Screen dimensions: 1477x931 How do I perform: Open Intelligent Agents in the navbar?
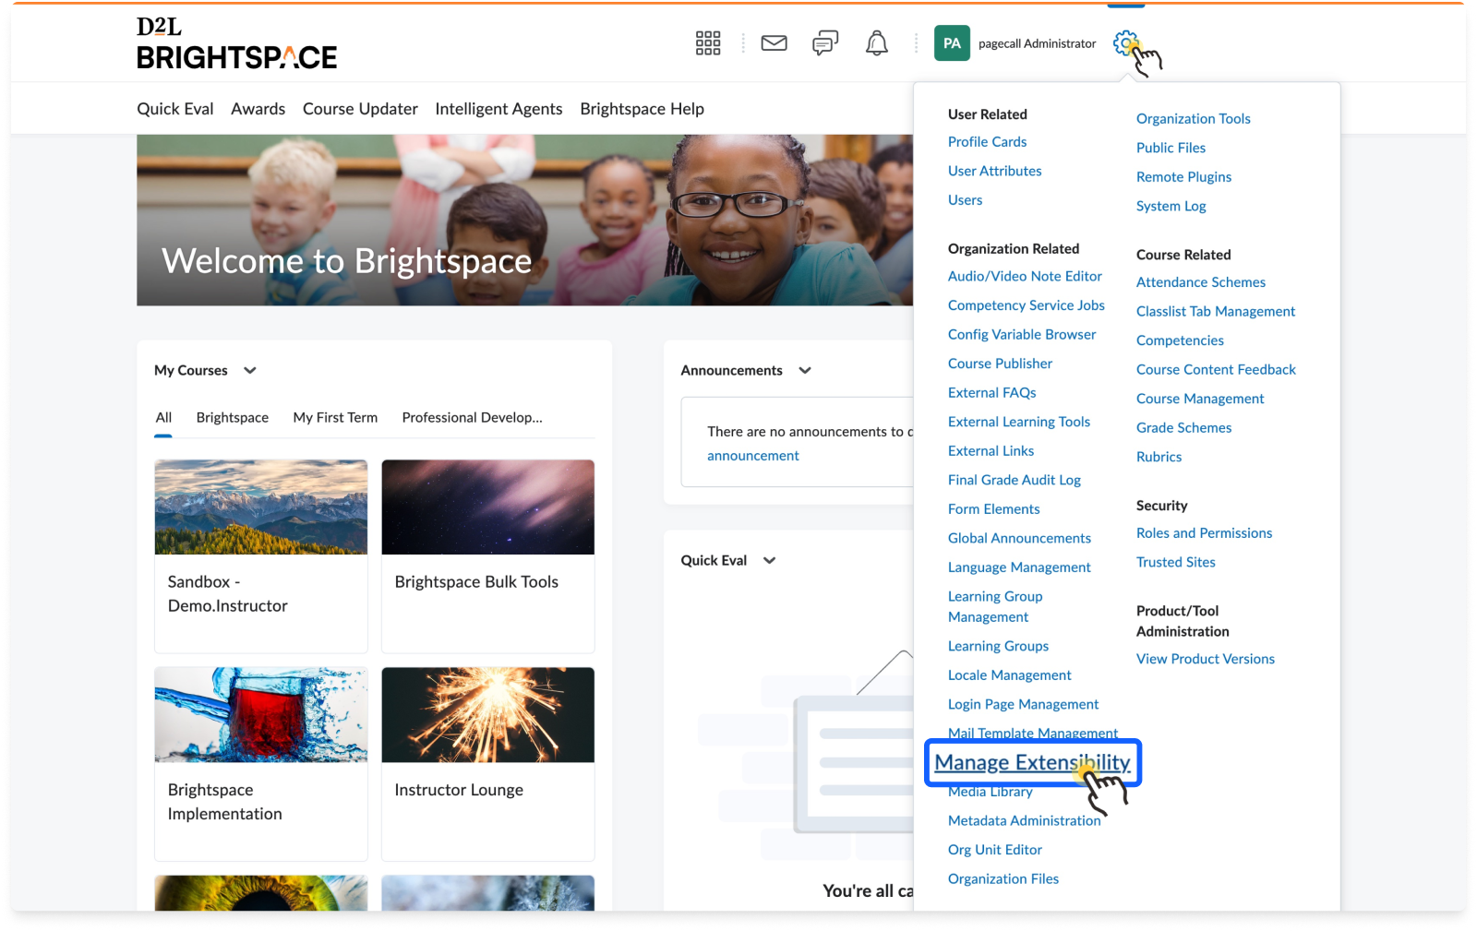[498, 109]
